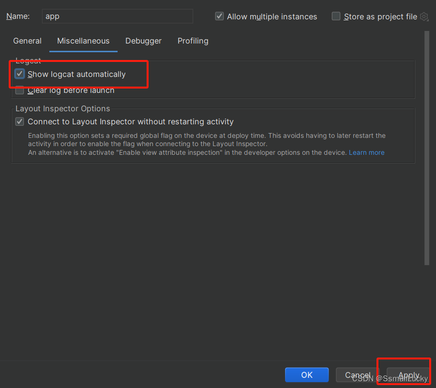Enable the Show logcat automatically checkbox
Screen dimensions: 436x388
click(19, 74)
